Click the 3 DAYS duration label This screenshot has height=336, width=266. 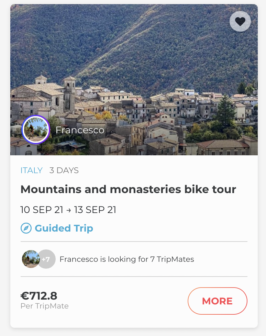tap(64, 170)
